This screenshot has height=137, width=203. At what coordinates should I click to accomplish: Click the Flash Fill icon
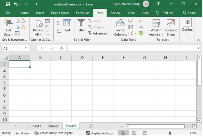click(x=130, y=21)
